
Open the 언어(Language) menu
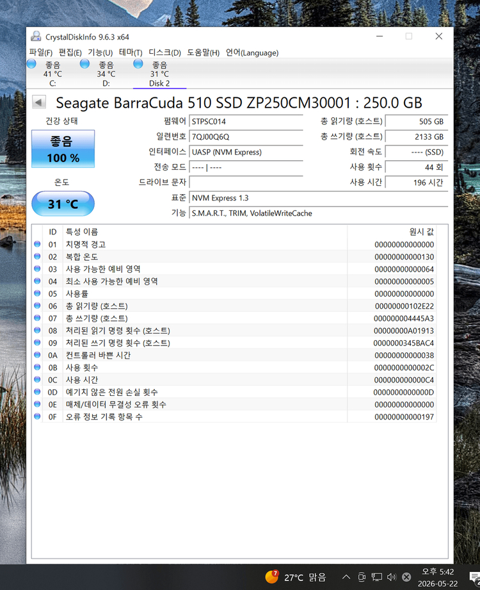252,53
